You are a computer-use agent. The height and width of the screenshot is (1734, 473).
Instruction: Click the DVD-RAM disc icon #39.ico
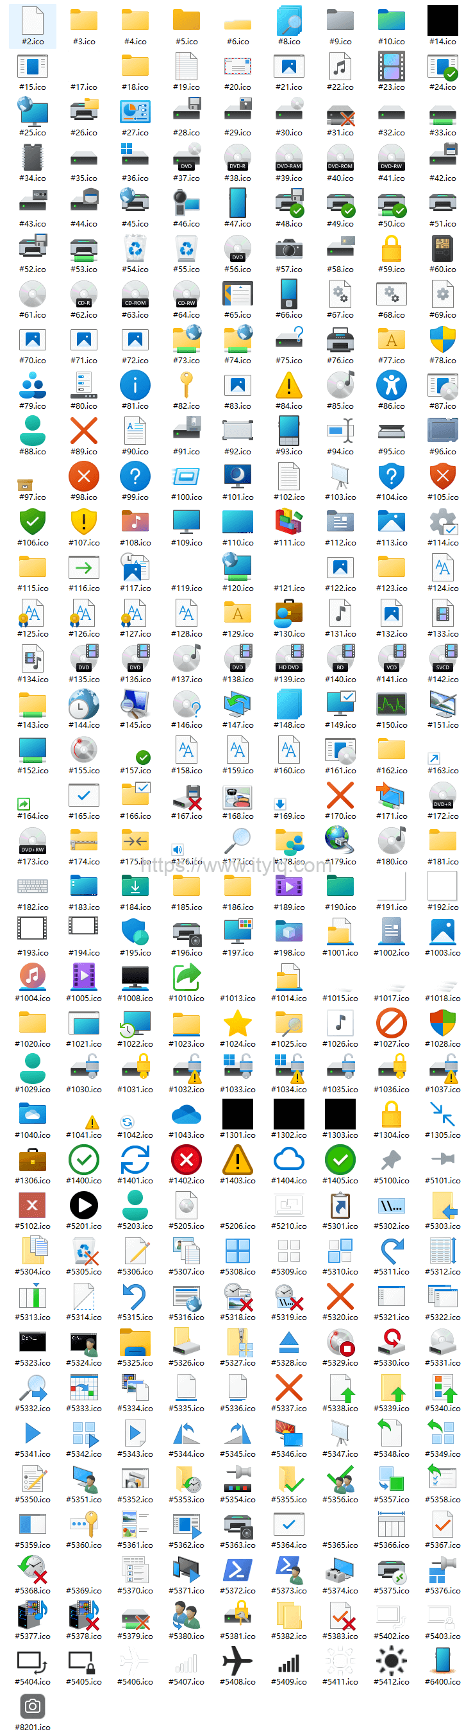pos(289,157)
